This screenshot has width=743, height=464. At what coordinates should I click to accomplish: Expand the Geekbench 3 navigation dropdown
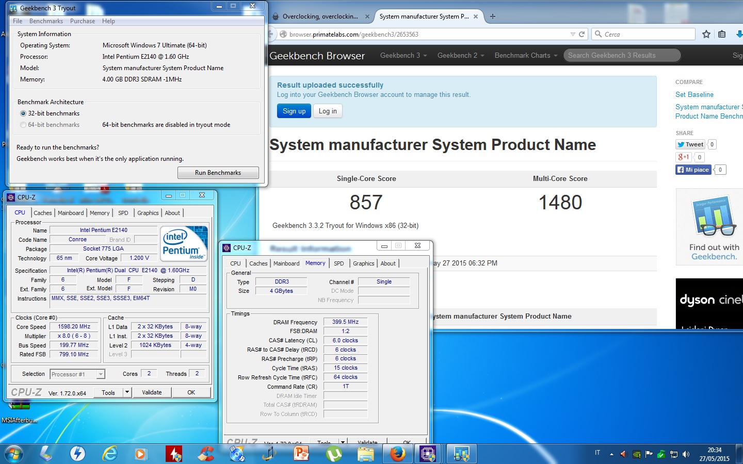[403, 55]
